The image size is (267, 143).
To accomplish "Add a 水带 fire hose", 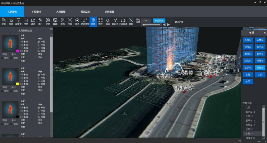I will [x=248, y=81].
